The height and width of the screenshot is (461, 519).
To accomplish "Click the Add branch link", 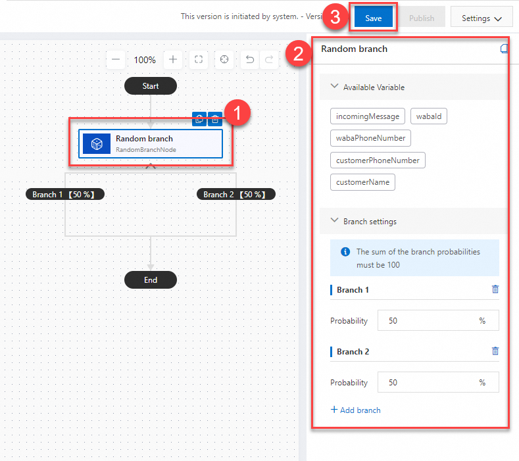I will [356, 410].
